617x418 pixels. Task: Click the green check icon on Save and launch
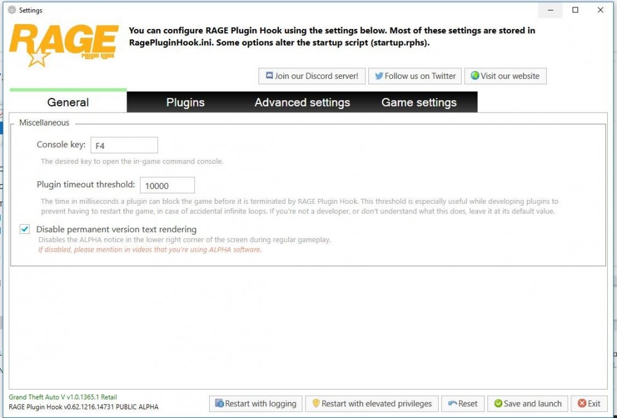[x=498, y=403]
